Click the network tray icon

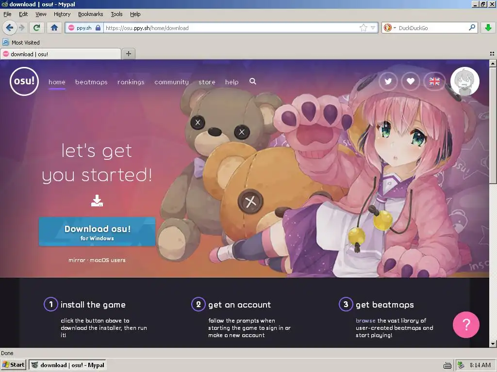click(461, 365)
